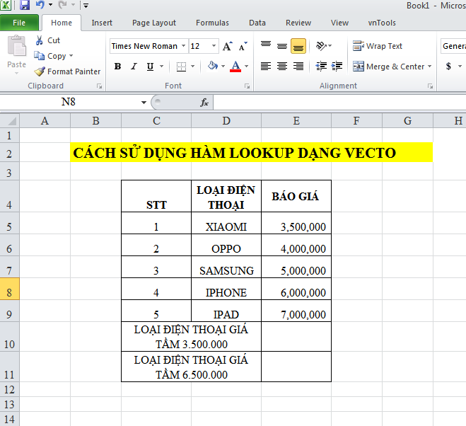466x426 pixels.
Task: Expand the Underline style arrow
Action: [162, 66]
